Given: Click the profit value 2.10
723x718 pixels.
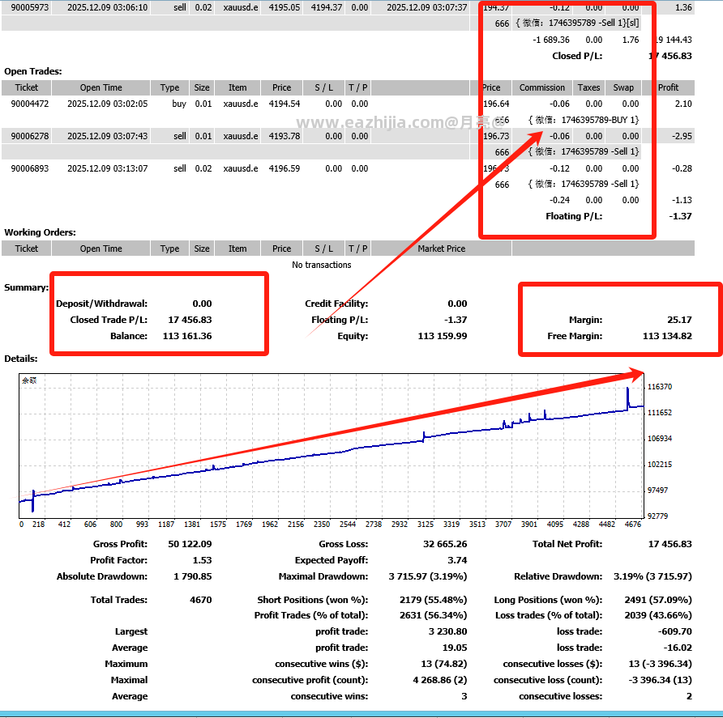Looking at the screenshot, I should 683,104.
